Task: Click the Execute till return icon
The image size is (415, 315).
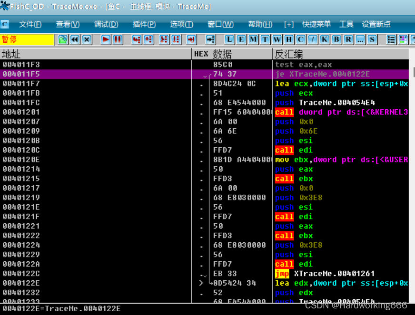Action: click(x=191, y=39)
